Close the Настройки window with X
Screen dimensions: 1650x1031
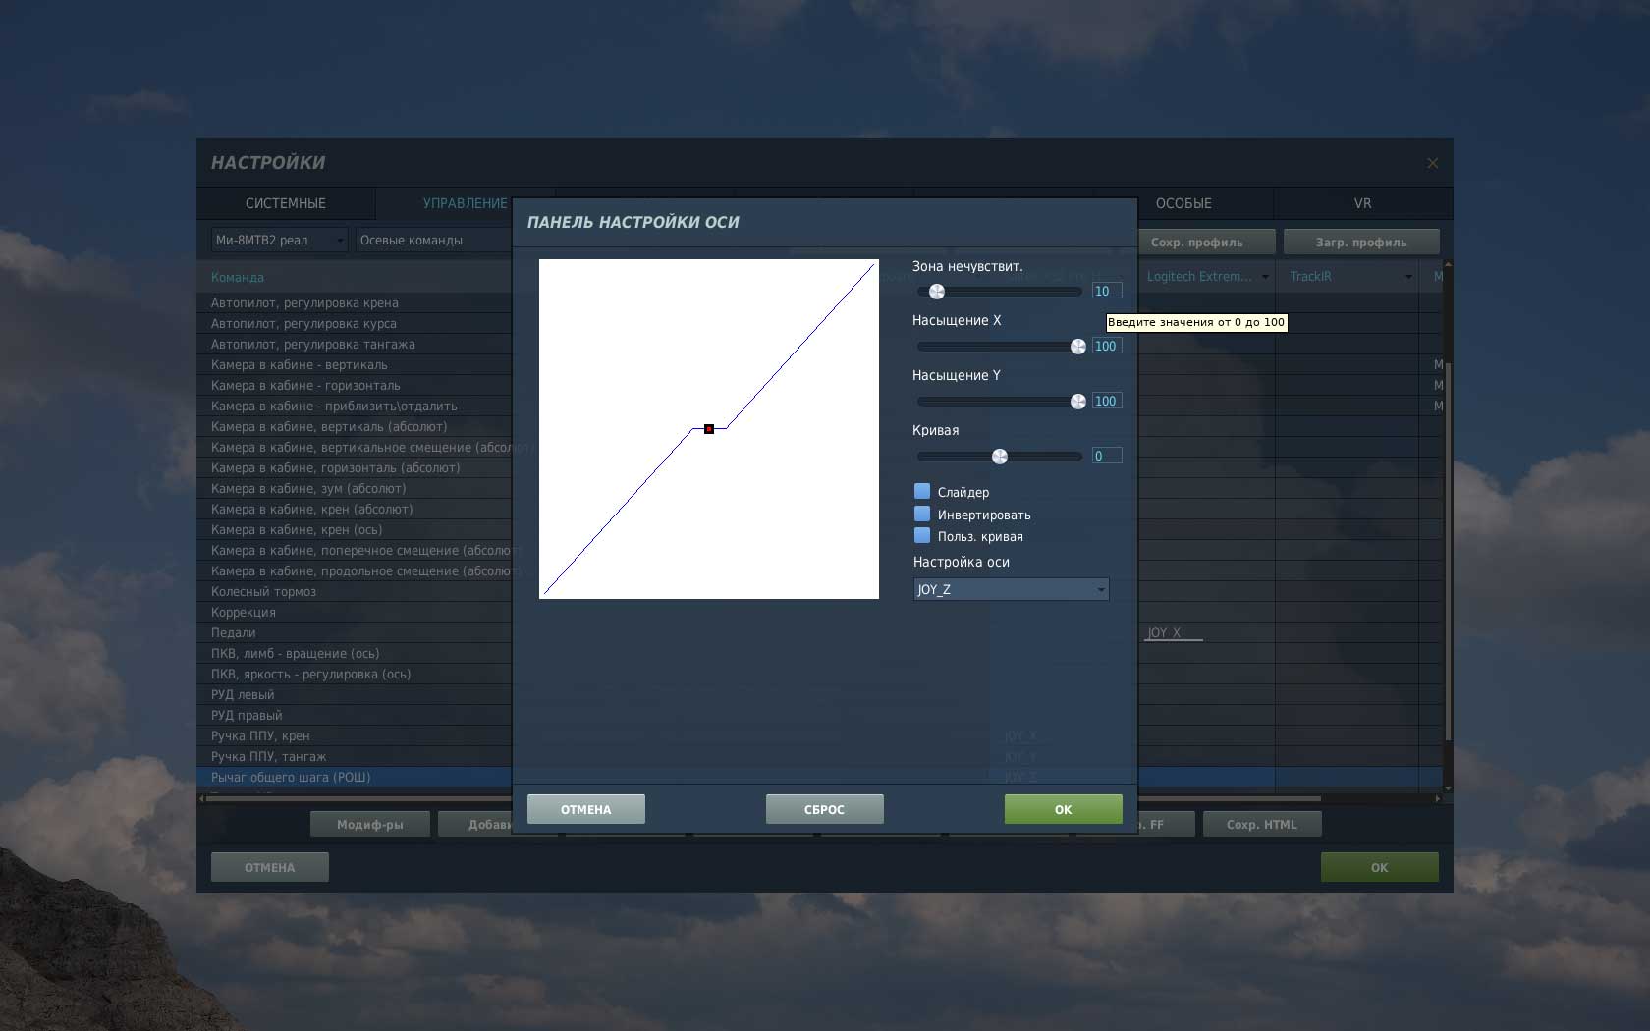[1432, 163]
